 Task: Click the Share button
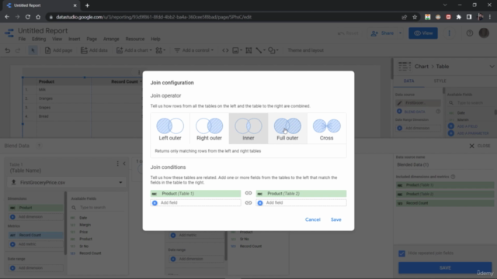pyautogui.click(x=383, y=33)
